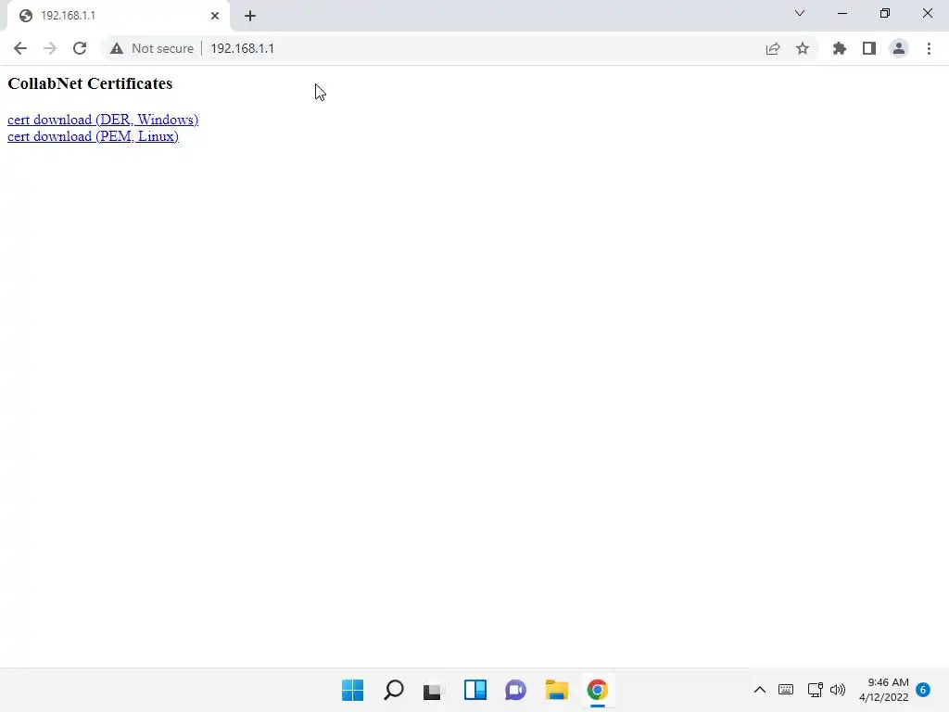Open the volume speaker icon
This screenshot has width=949, height=712.
pyautogui.click(x=838, y=690)
